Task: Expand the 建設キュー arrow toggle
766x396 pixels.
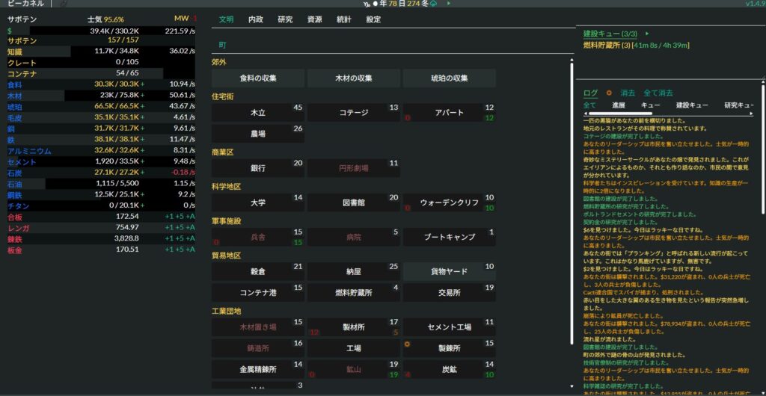Action: [x=646, y=34]
